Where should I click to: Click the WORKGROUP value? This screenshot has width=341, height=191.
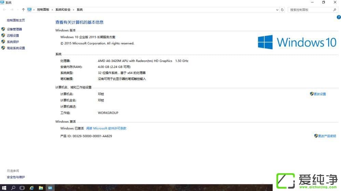(108, 113)
